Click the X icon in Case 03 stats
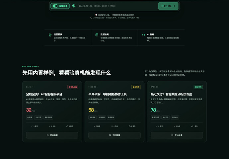Screen dimensions: 229x159 tap(174, 126)
